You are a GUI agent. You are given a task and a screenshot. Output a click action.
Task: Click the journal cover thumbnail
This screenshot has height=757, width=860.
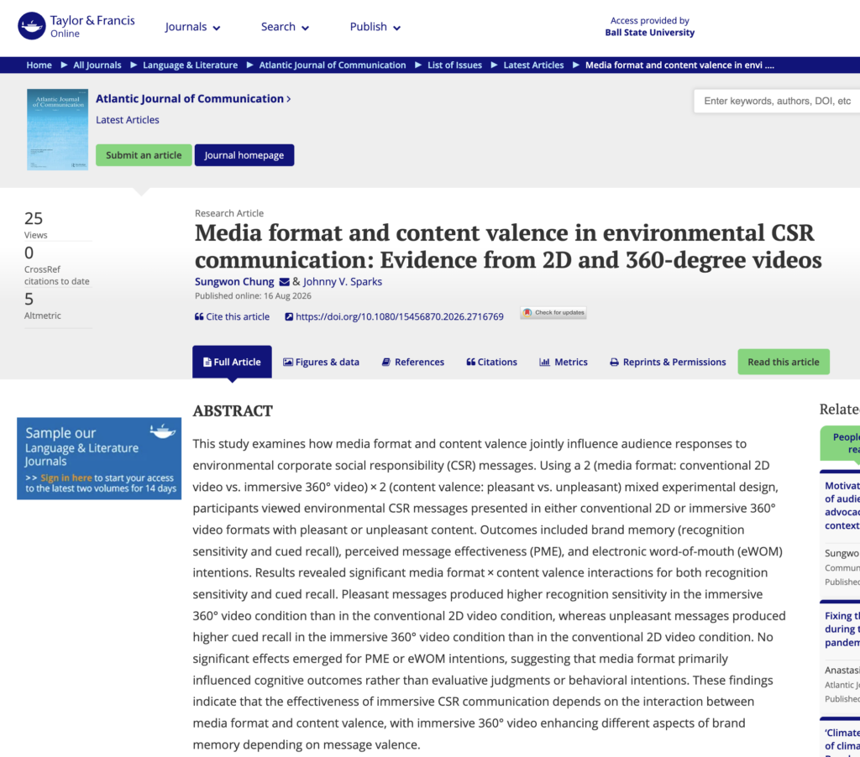(58, 129)
